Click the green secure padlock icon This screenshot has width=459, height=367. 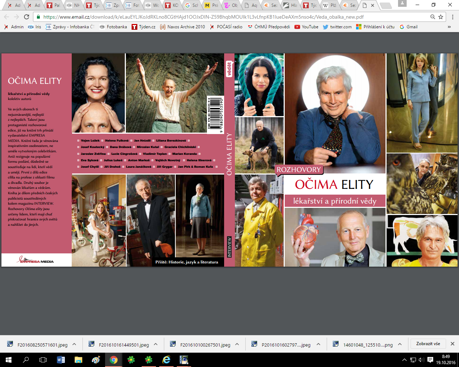(x=38, y=17)
